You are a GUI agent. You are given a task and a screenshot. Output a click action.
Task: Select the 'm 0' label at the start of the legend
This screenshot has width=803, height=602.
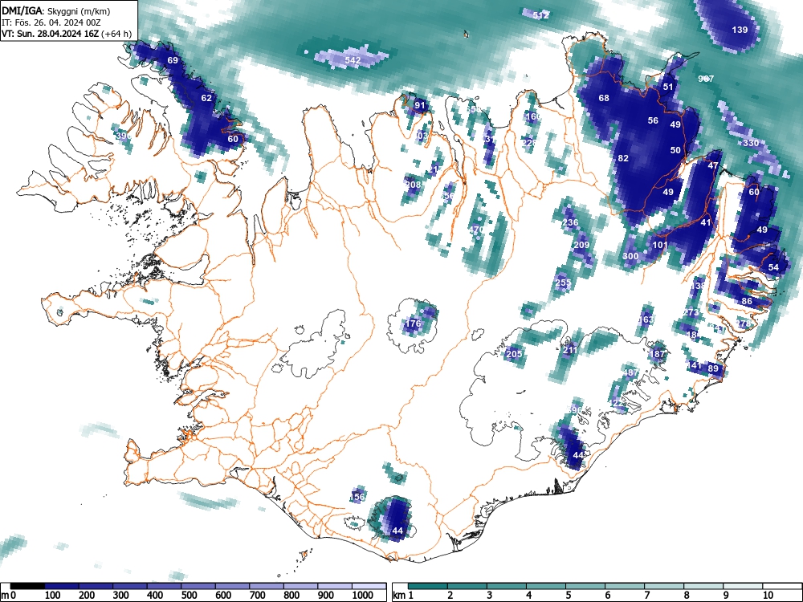tap(9, 595)
